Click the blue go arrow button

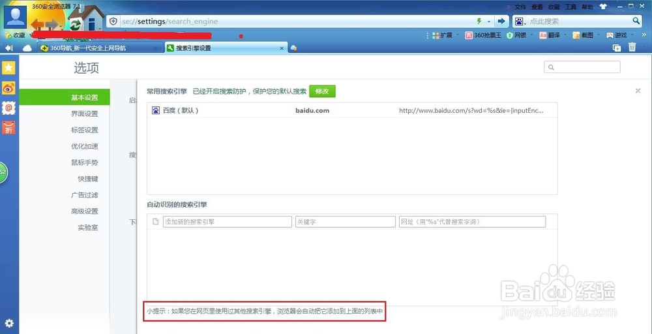[501, 22]
